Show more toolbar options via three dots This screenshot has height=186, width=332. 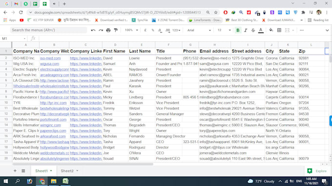(x=302, y=30)
